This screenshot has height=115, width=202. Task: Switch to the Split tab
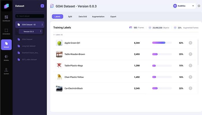pyautogui.click(x=70, y=17)
